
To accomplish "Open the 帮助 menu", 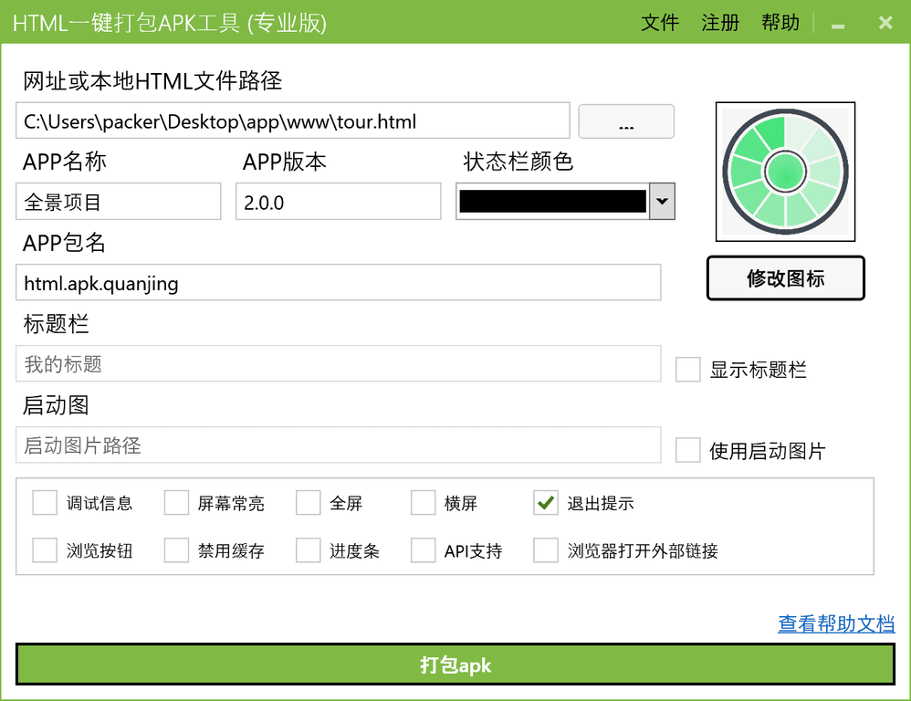I will pyautogui.click(x=780, y=22).
